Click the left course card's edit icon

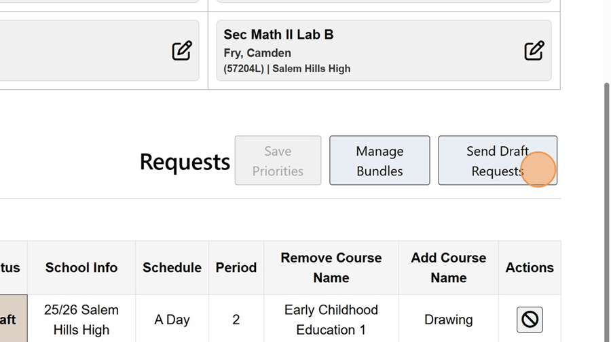[181, 51]
